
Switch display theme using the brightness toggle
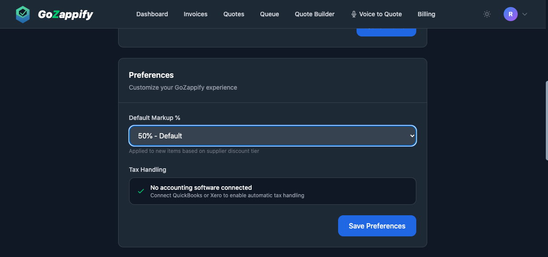click(x=487, y=14)
